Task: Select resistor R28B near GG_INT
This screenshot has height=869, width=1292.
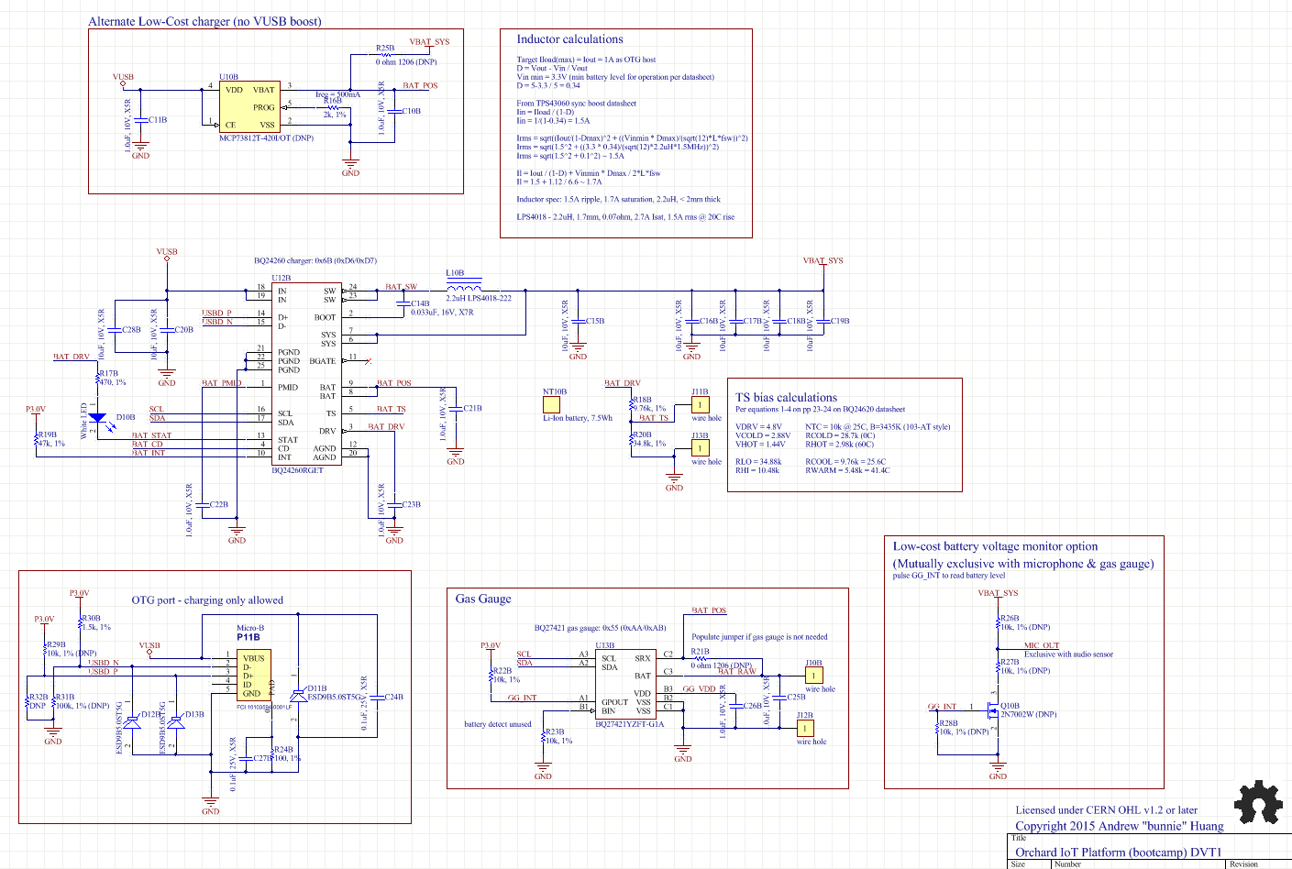Action: [937, 728]
